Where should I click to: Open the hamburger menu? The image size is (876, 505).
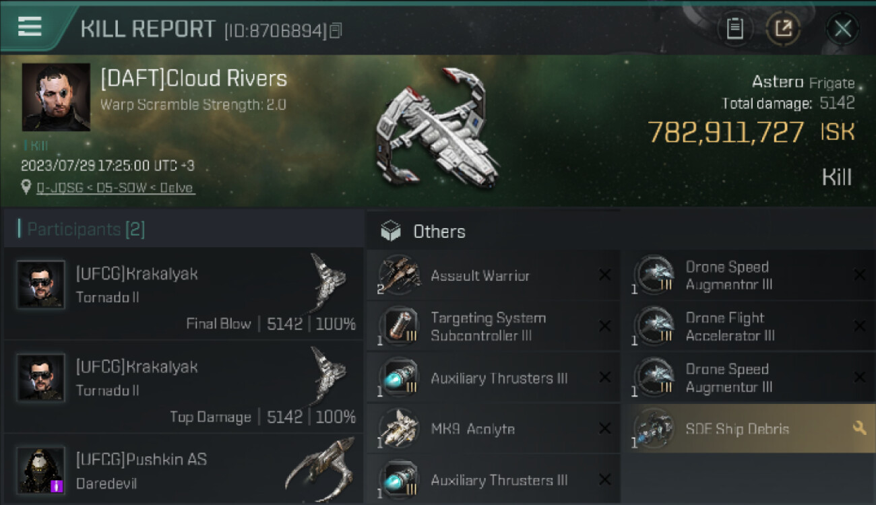(30, 27)
